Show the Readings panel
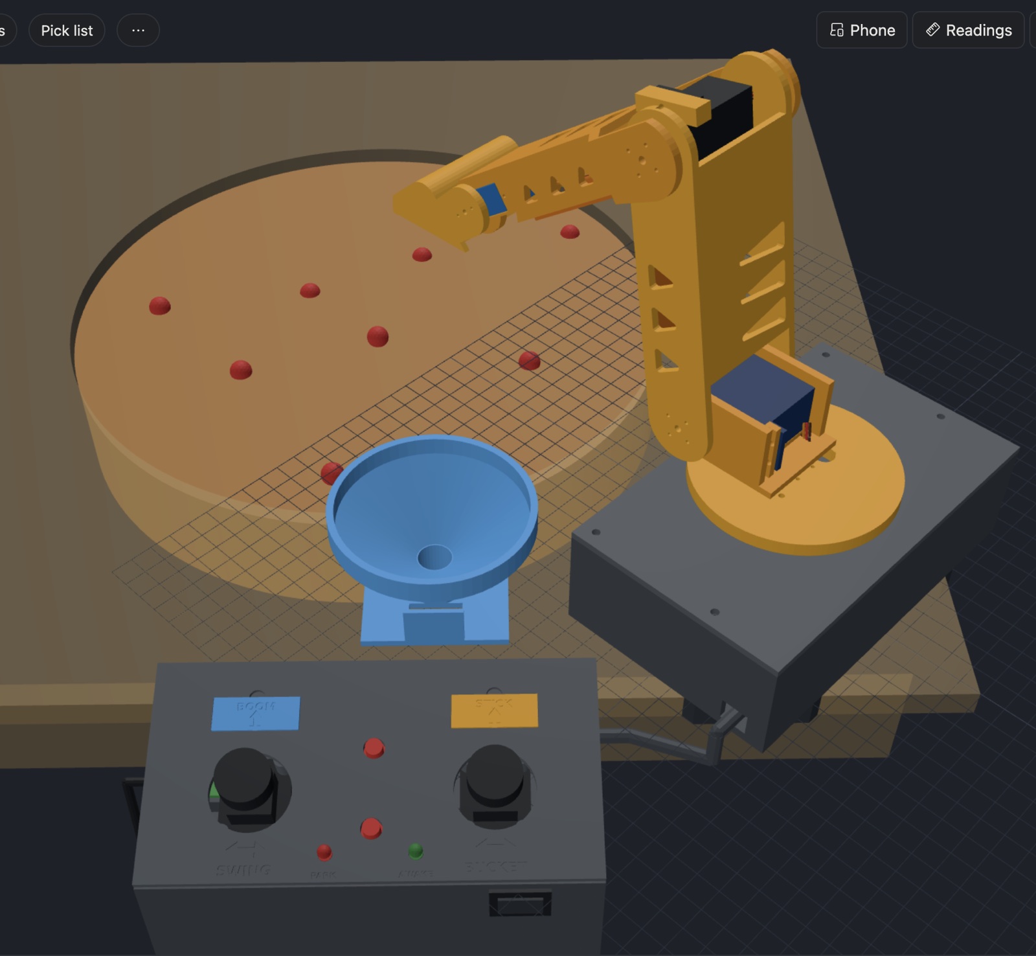Image resolution: width=1036 pixels, height=956 pixels. click(x=969, y=30)
